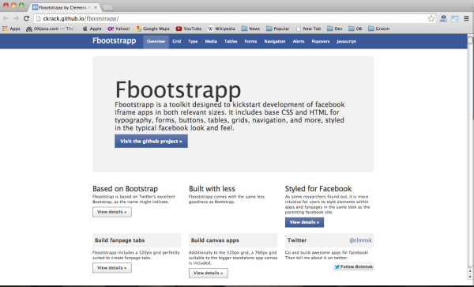The width and height of the screenshot is (474, 287).
Task: Open the Apps bookmark shortcut
Action: pyautogui.click(x=11, y=28)
